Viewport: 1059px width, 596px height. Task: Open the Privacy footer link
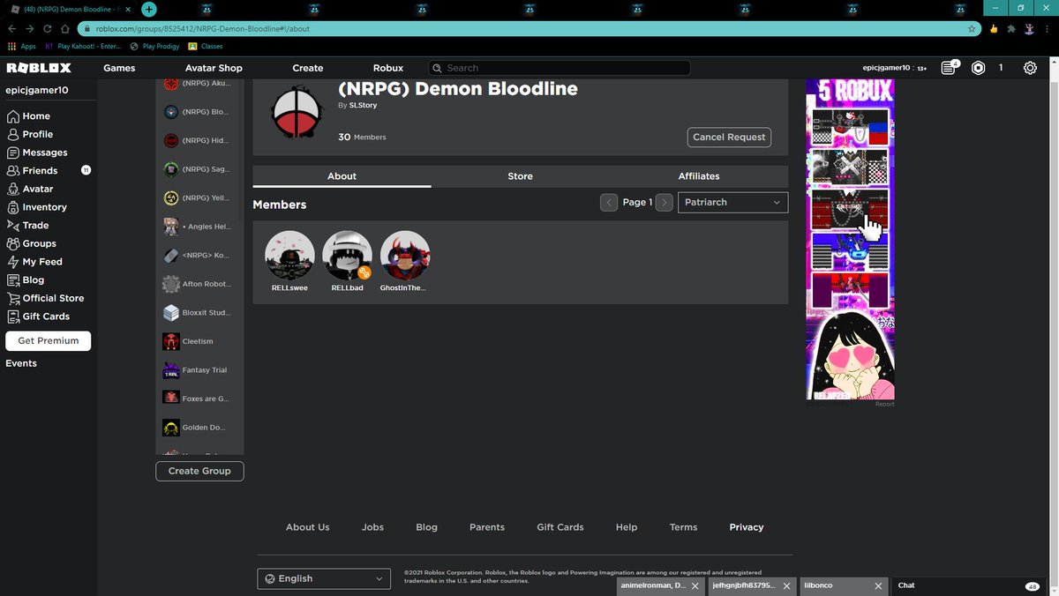point(747,527)
